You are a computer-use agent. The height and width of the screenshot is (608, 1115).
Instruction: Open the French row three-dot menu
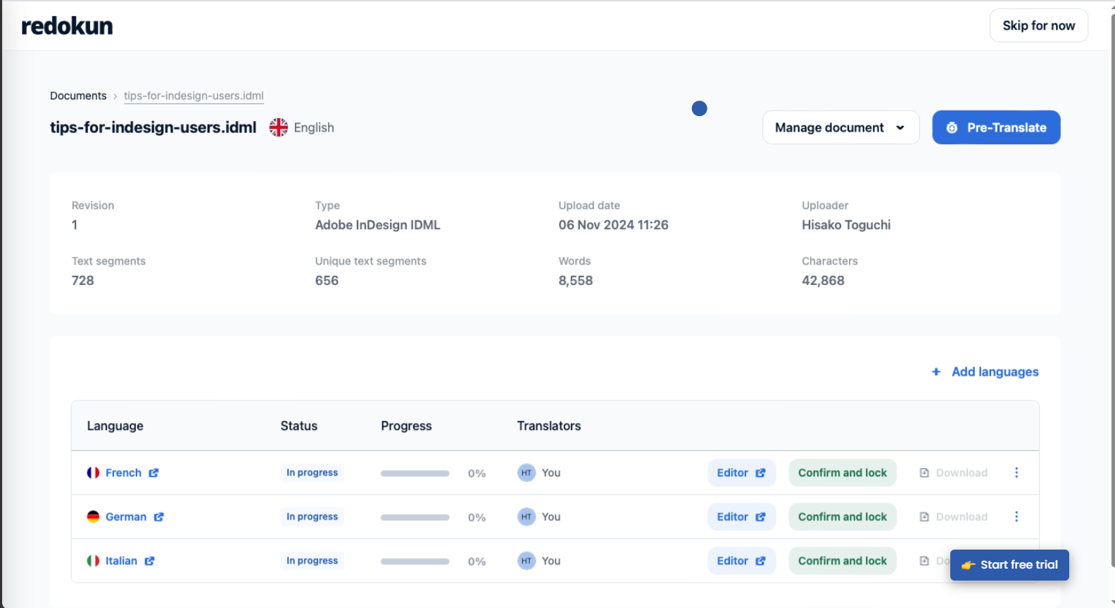[1016, 473]
